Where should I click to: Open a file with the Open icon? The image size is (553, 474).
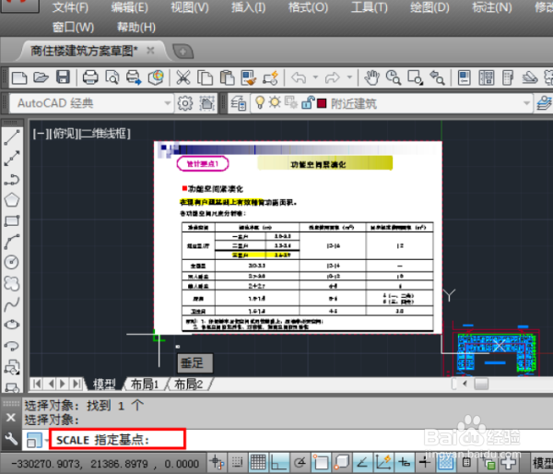(x=41, y=77)
